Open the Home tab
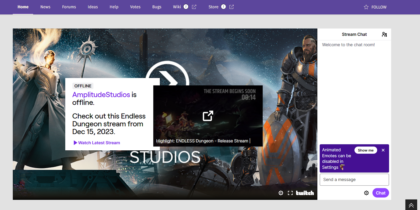This screenshot has width=420, height=210. (23, 7)
